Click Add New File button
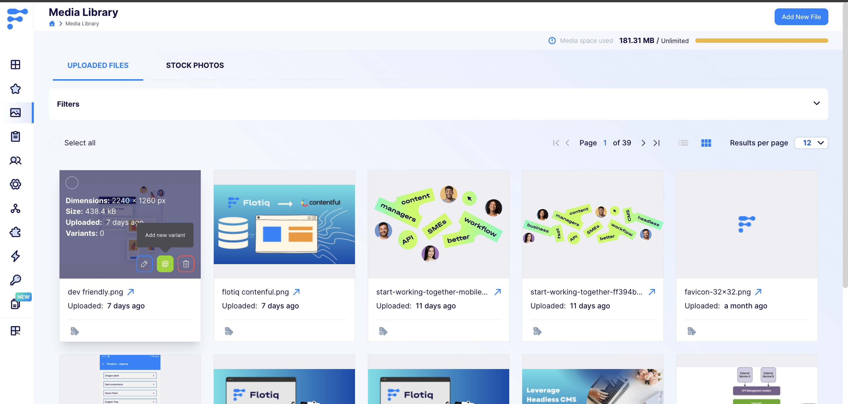This screenshot has width=848, height=404. click(801, 17)
